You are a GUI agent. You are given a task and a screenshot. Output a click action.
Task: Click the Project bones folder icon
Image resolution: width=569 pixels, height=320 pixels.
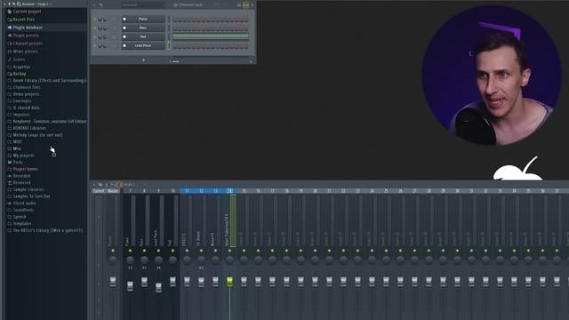click(10, 169)
